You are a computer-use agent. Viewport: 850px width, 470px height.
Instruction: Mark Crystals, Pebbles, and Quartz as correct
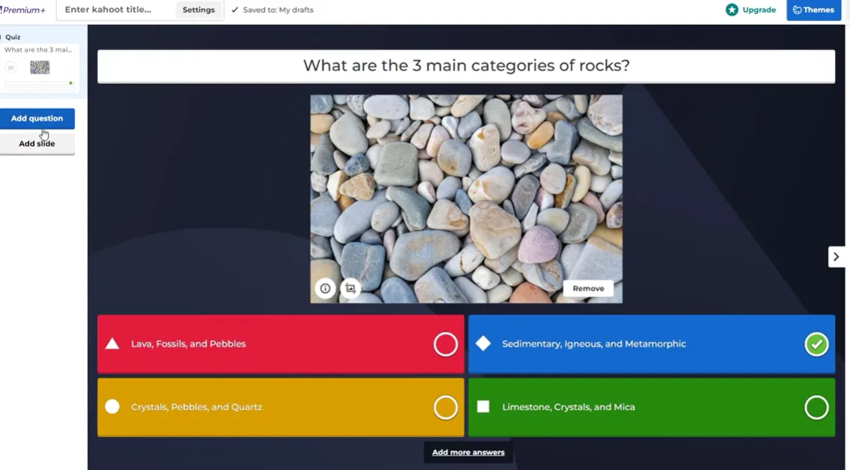[446, 407]
